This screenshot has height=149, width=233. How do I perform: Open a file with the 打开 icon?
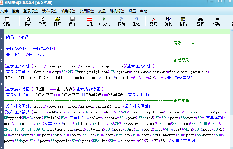(57, 21)
